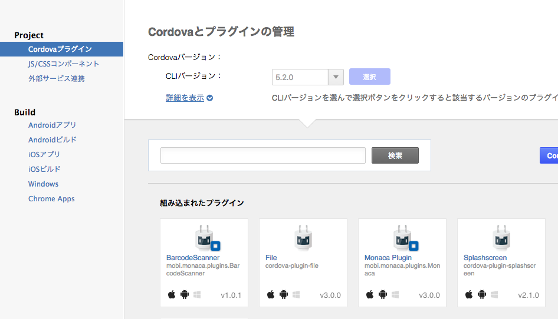Image resolution: width=558 pixels, height=319 pixels.
Task: Open 外部サービス連携 in the sidebar
Action: (57, 78)
